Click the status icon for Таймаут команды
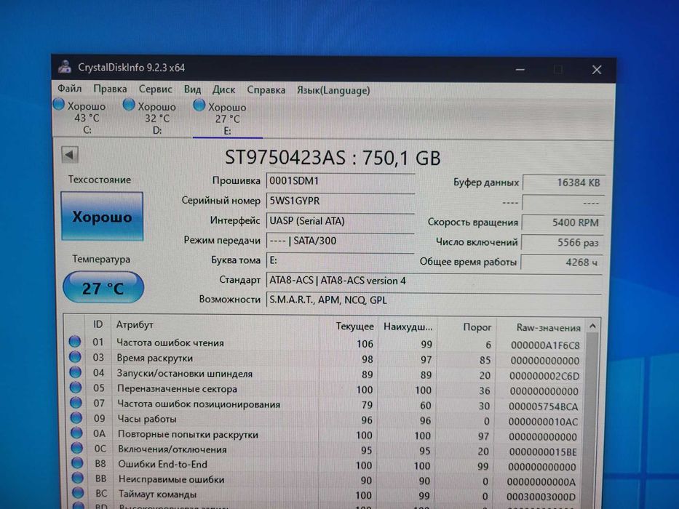 tap(79, 492)
